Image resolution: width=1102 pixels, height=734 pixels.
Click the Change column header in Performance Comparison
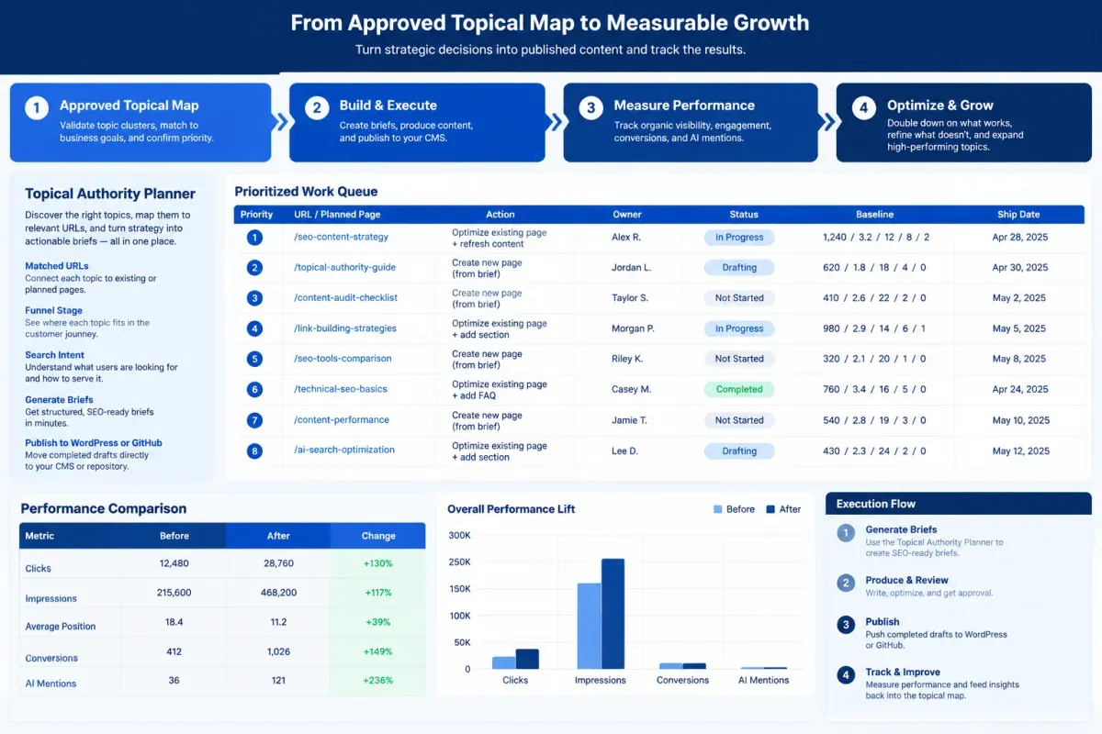[x=378, y=536]
